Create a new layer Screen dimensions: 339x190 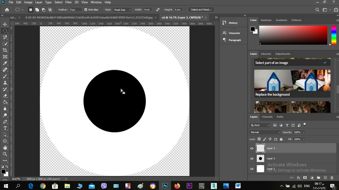click(x=325, y=178)
